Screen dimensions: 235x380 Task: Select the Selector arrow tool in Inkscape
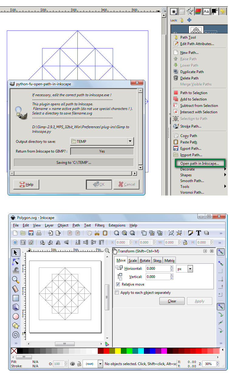pos(16,252)
